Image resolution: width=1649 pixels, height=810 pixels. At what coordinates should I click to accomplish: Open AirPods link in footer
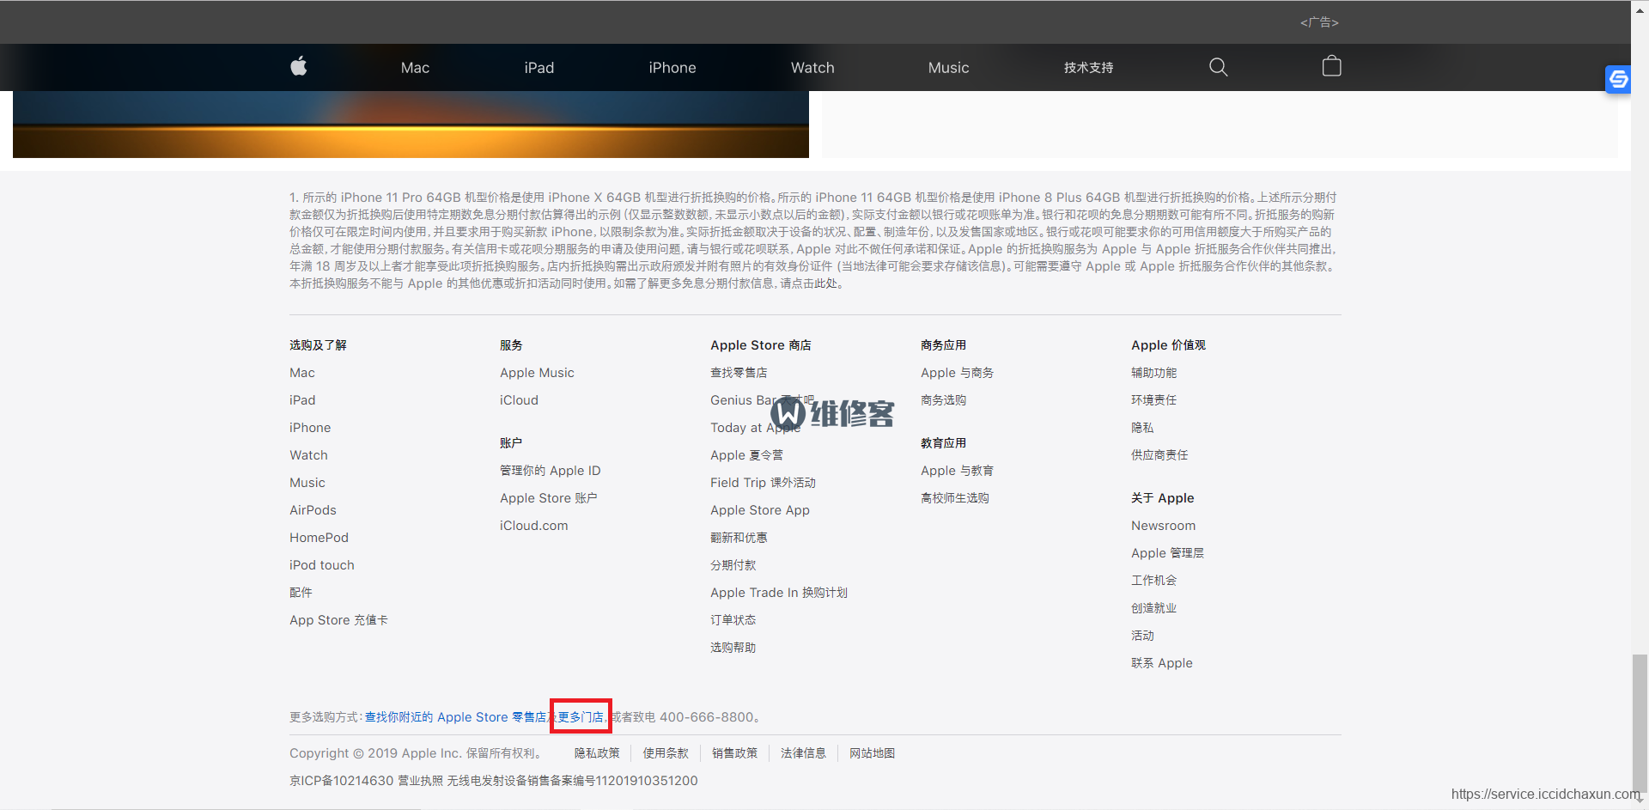point(313,510)
